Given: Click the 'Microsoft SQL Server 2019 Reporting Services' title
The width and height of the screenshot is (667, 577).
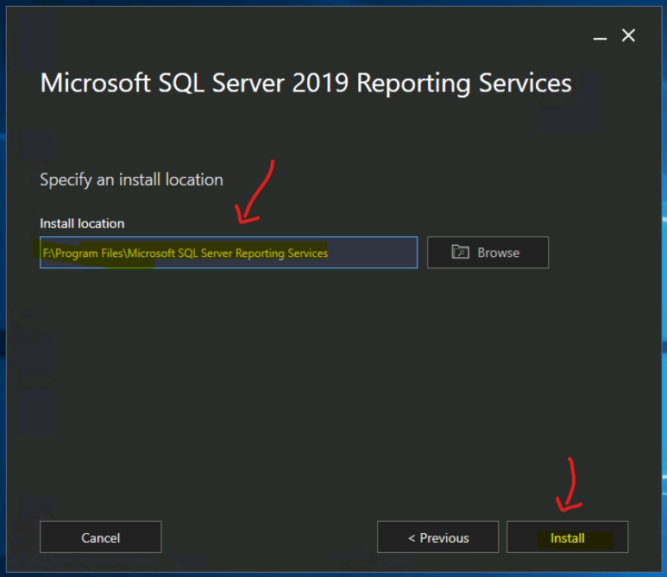Looking at the screenshot, I should tap(305, 83).
